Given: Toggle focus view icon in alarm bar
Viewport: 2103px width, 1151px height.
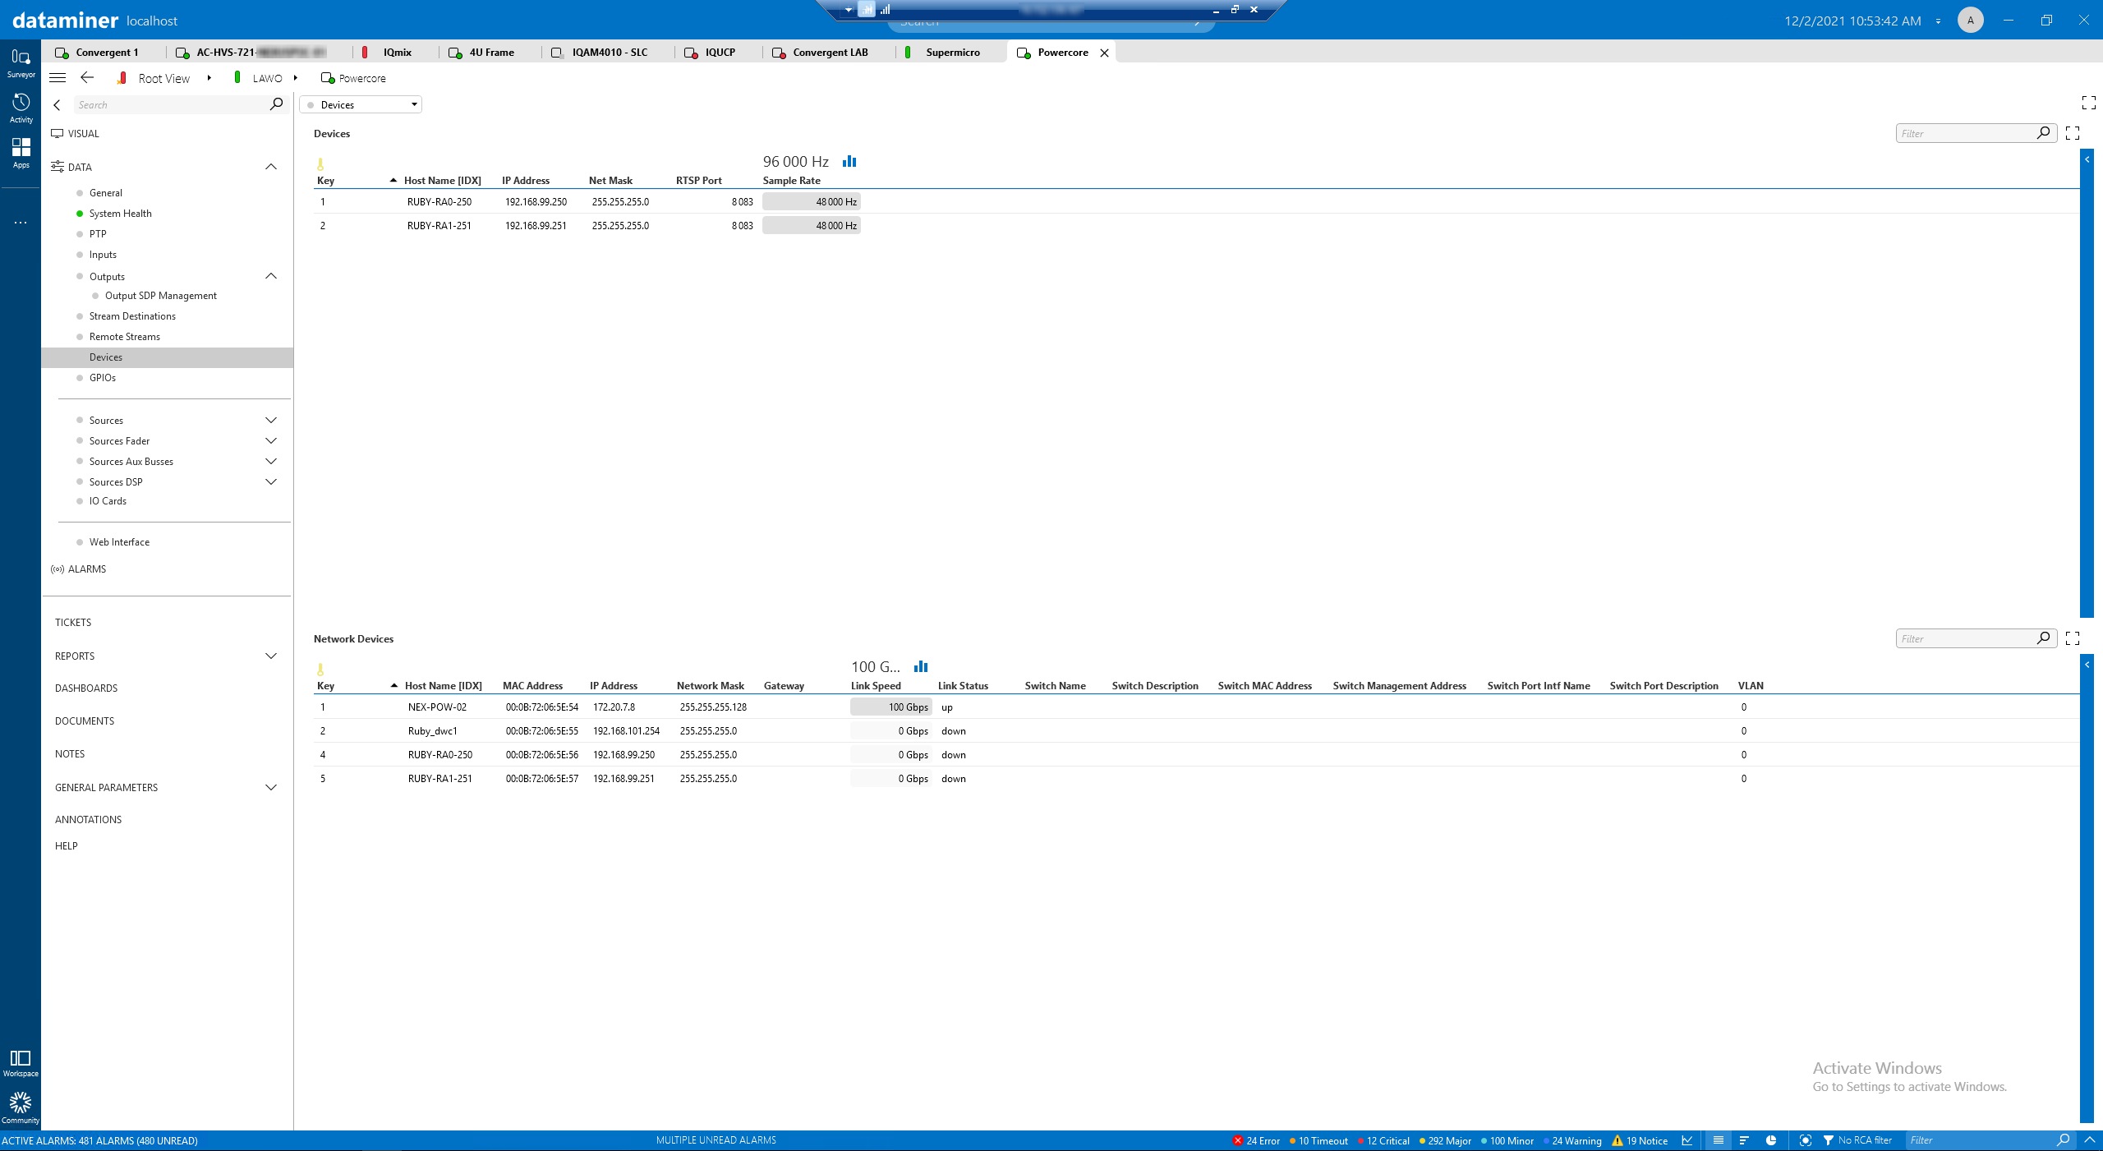Looking at the screenshot, I should coord(1805,1140).
